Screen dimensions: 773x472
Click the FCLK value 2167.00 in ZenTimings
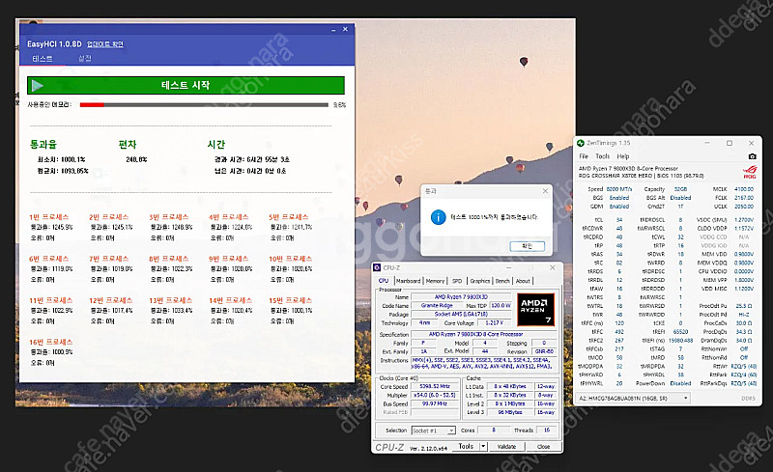click(x=743, y=198)
